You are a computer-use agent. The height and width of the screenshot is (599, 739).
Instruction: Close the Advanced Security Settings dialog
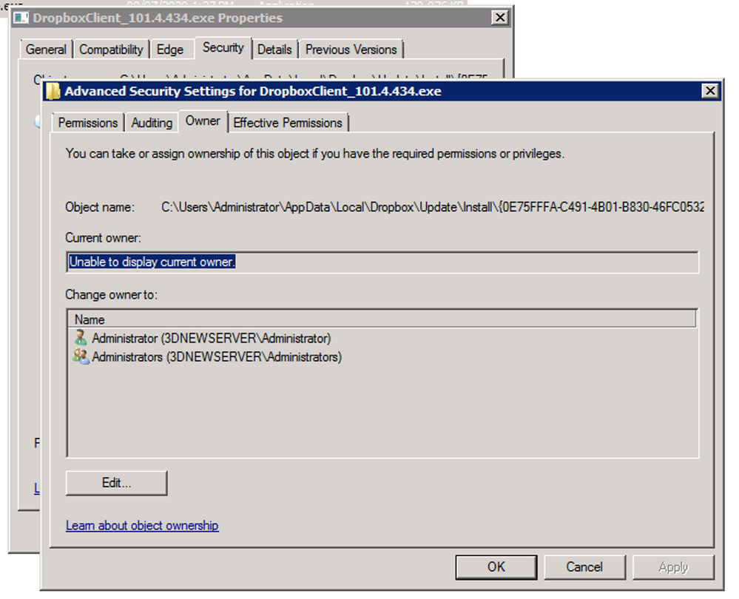710,90
